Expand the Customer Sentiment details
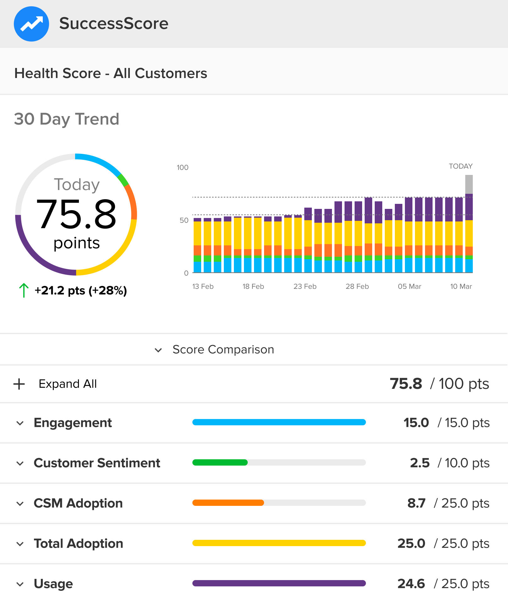Viewport: 508px width, 604px height. [x=20, y=463]
